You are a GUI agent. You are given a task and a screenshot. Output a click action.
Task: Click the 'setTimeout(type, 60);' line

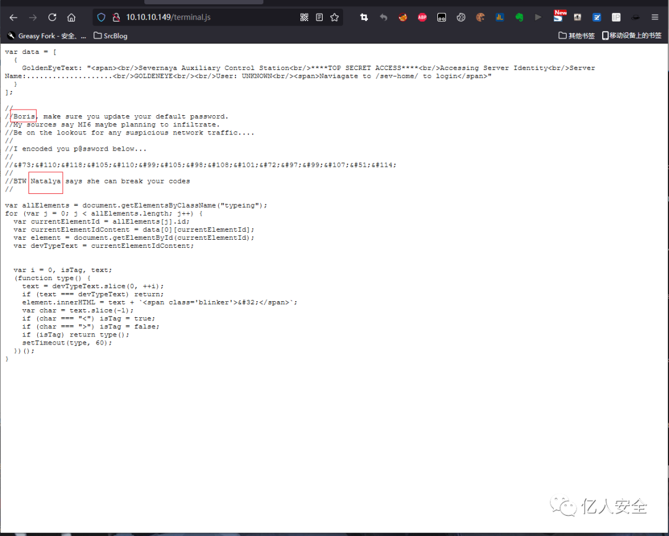67,343
